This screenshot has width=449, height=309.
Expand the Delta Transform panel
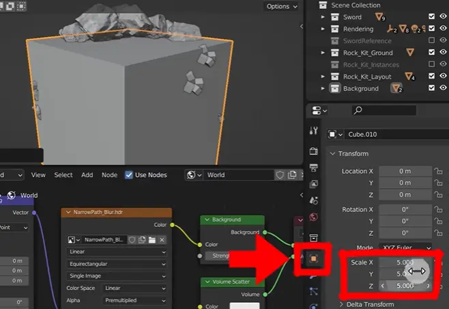341,304
